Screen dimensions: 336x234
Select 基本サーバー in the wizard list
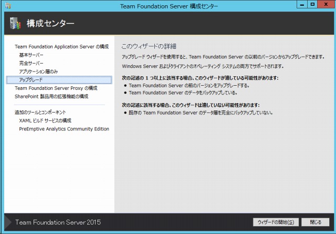tap(31, 55)
